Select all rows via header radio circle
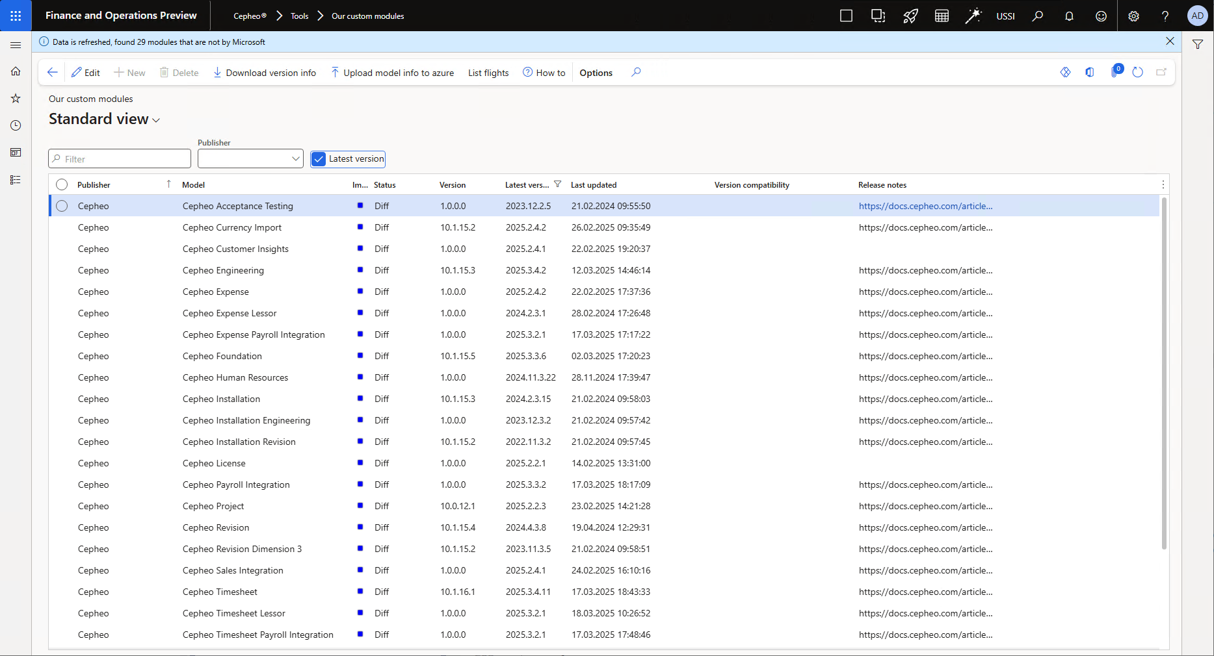This screenshot has width=1214, height=656. (62, 185)
